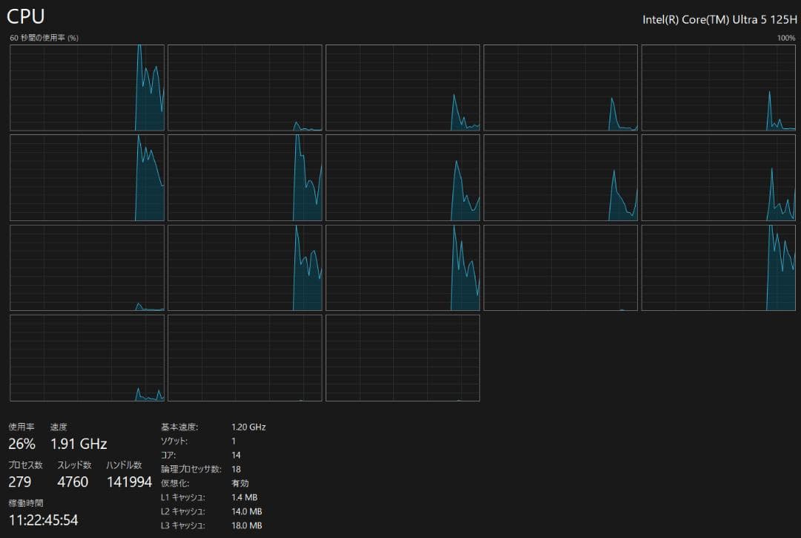Click the first logical processor graph in top row
The height and width of the screenshot is (538, 801).
(87, 88)
